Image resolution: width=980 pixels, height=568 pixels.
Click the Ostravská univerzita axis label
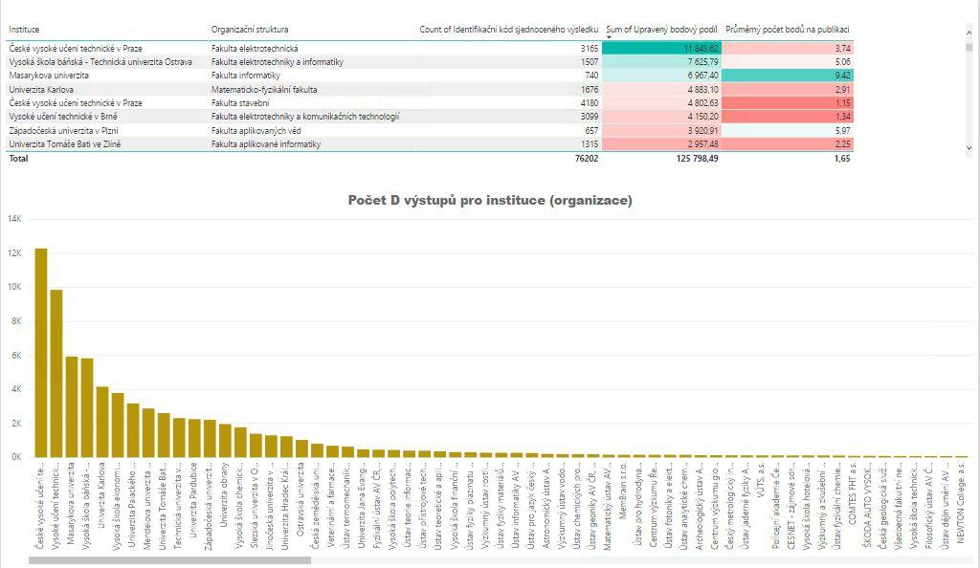coord(301,499)
